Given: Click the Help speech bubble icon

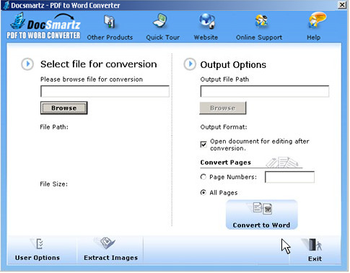Looking at the screenshot, I should point(317,20).
